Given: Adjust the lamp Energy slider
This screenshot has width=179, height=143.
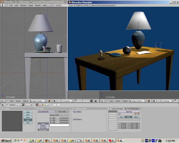Looking at the screenshot, I should point(59,115).
